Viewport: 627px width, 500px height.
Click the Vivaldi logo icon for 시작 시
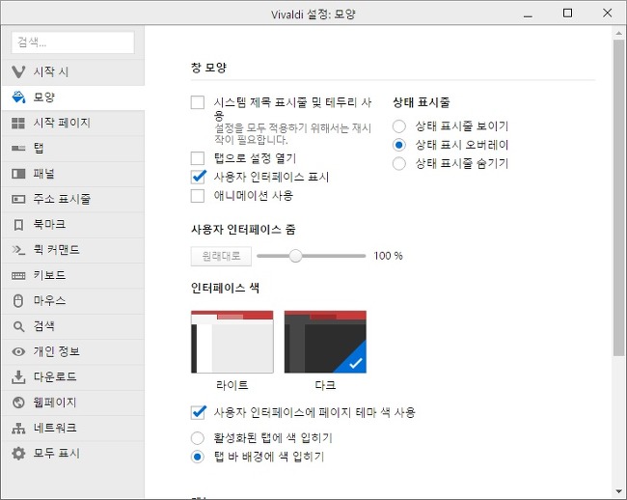click(18, 72)
